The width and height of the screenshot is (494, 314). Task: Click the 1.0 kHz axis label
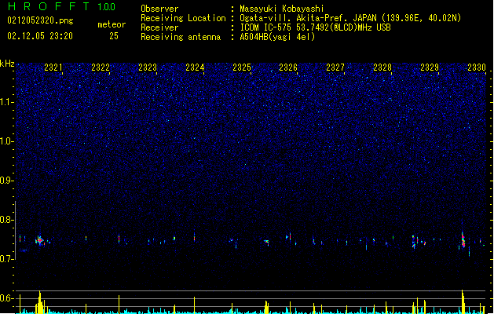[6, 141]
